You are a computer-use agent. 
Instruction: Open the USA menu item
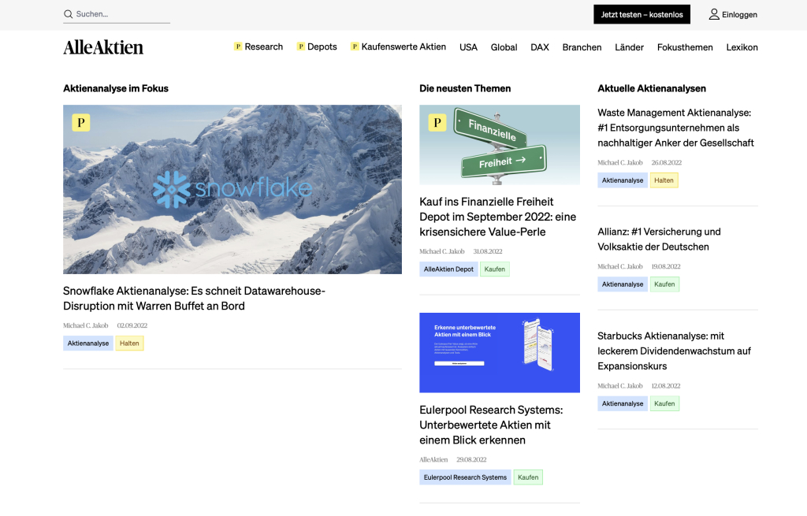tap(468, 47)
